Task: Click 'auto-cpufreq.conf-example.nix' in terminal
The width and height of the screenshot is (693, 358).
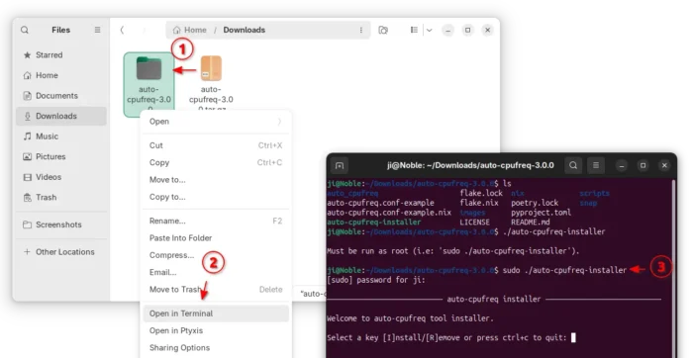Action: click(389, 213)
